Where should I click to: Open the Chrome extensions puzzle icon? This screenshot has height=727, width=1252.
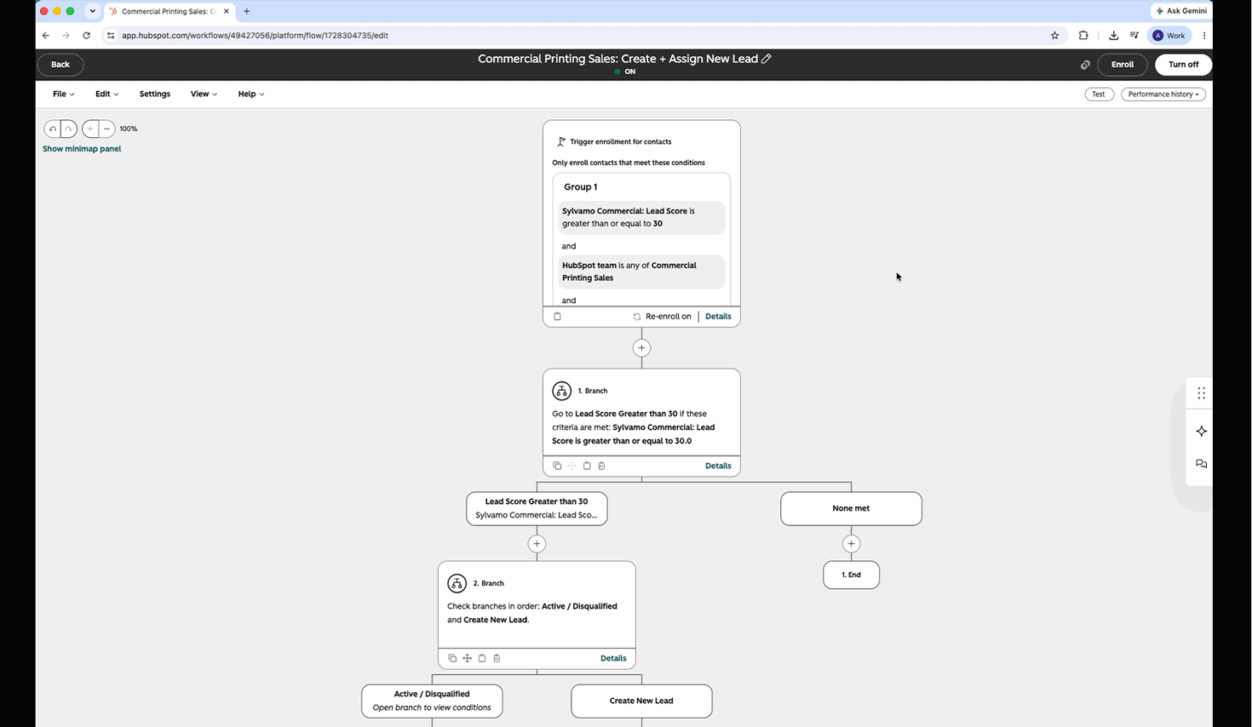pos(1083,36)
